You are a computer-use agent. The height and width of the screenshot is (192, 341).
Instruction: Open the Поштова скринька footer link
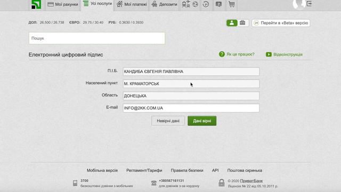(x=245, y=171)
